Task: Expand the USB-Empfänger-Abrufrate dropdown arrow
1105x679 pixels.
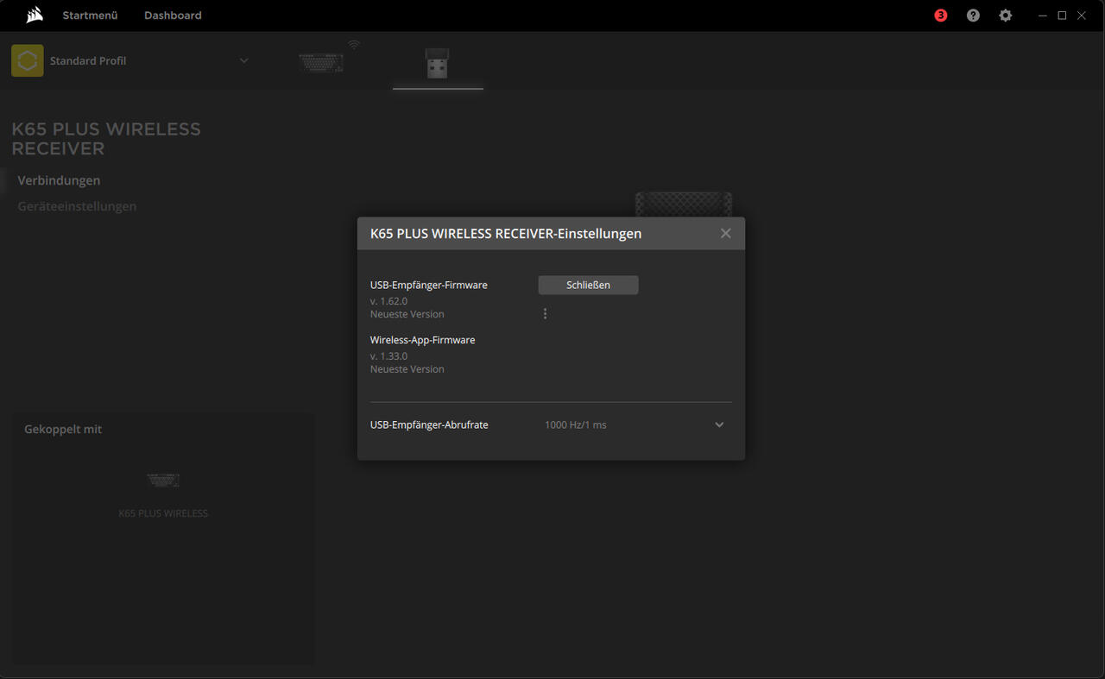Action: (719, 424)
